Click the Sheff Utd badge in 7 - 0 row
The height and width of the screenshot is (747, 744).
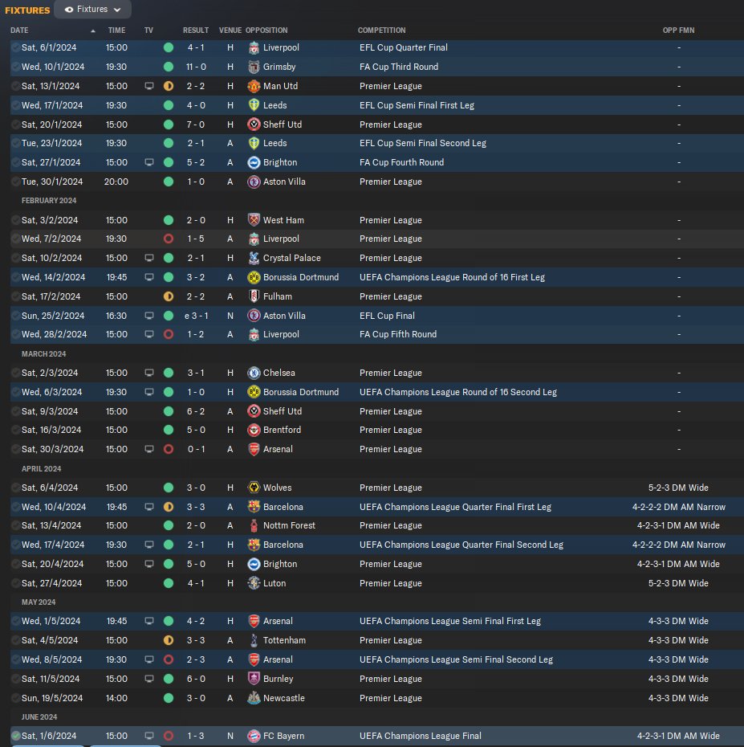[x=254, y=124]
